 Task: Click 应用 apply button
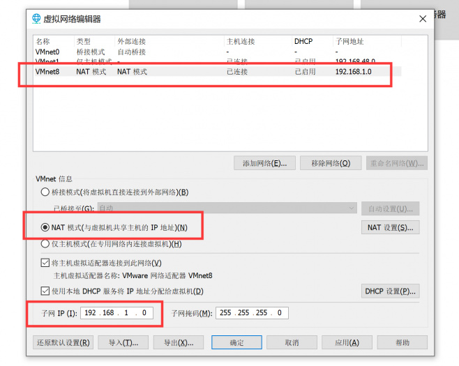coord(347,342)
